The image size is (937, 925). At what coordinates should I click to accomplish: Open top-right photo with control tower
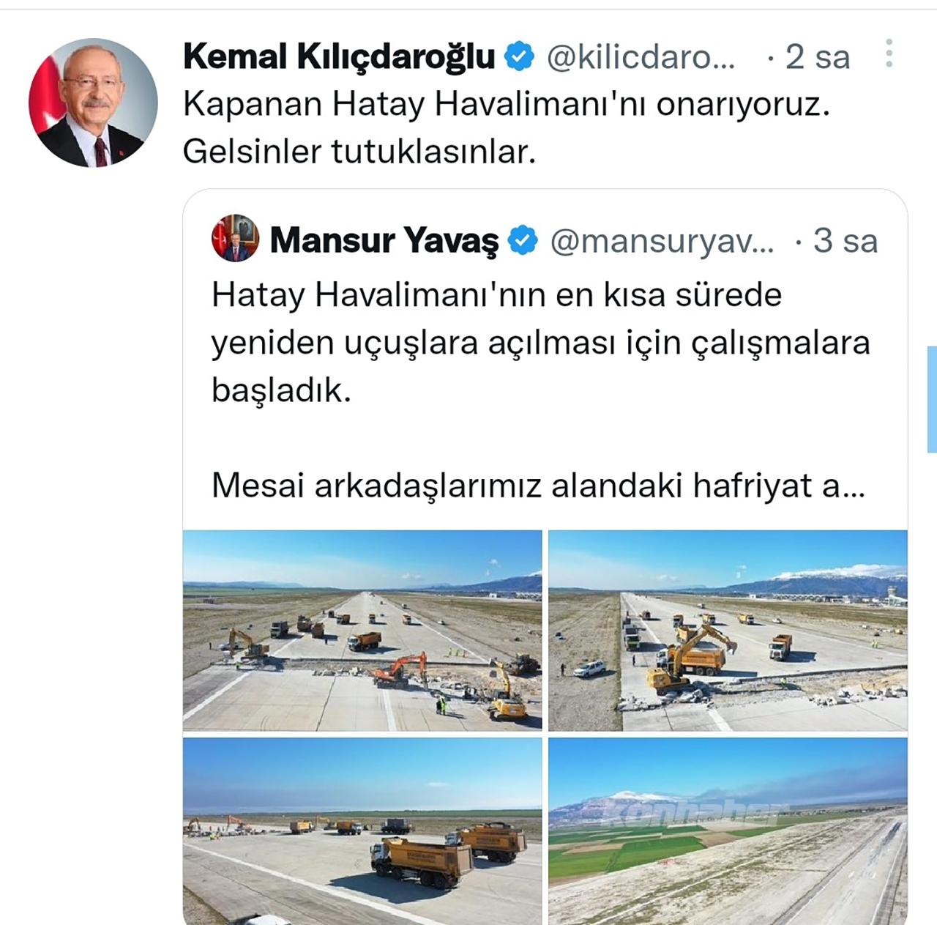coord(728,631)
